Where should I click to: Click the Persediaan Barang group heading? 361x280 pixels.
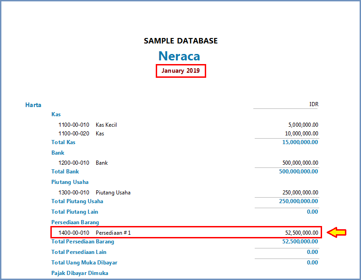75,222
